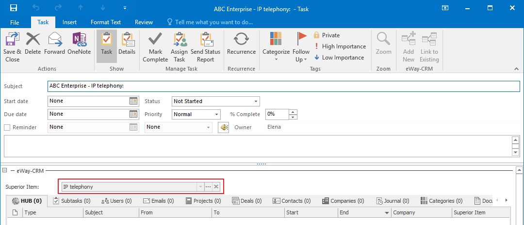
Task: Select the HUB (0) tab
Action: click(27, 201)
